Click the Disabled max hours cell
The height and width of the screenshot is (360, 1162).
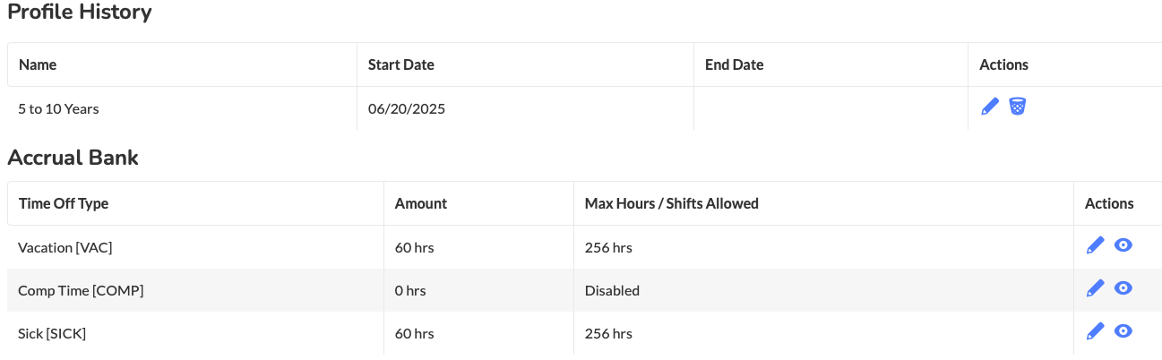pyautogui.click(x=613, y=290)
